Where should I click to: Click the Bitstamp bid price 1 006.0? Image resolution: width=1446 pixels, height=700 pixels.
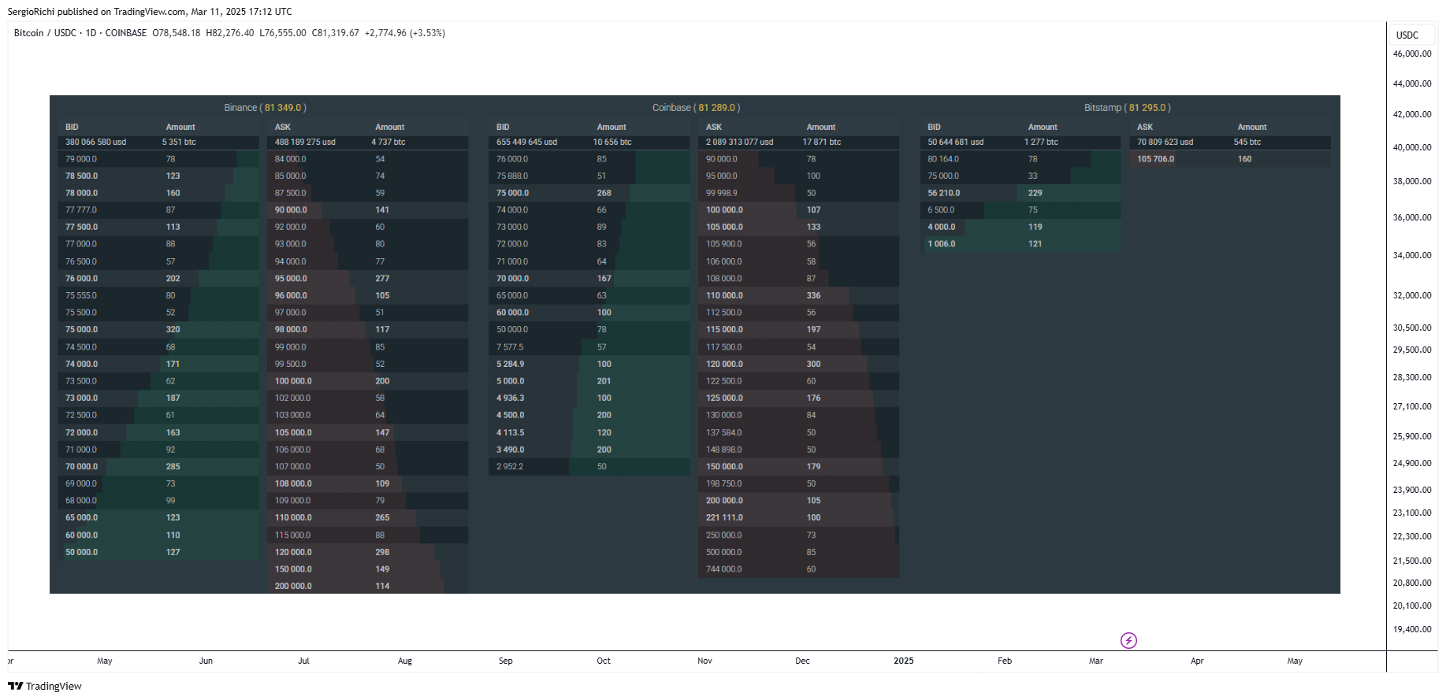tap(941, 244)
